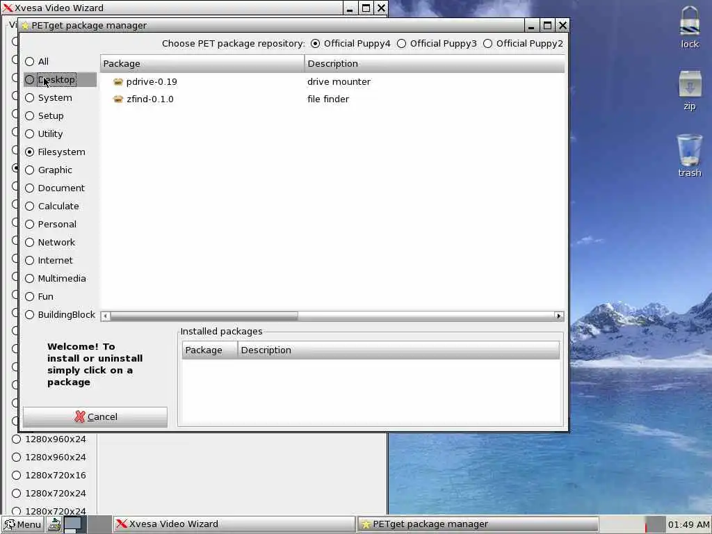Click right arrow of horizontal scrollbar
Image resolution: width=712 pixels, height=534 pixels.
[x=559, y=316]
